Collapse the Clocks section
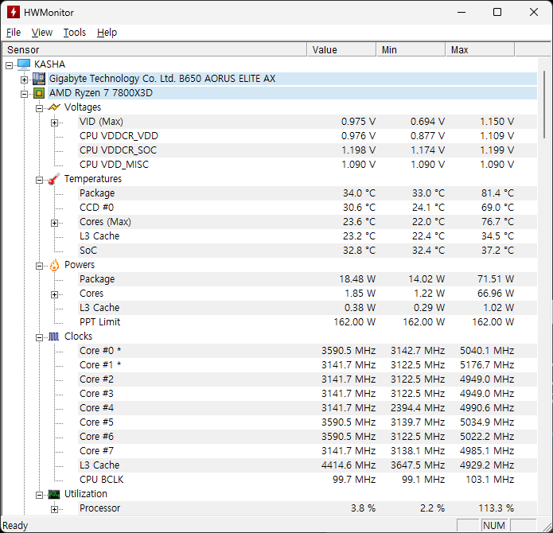The width and height of the screenshot is (553, 533). click(39, 338)
